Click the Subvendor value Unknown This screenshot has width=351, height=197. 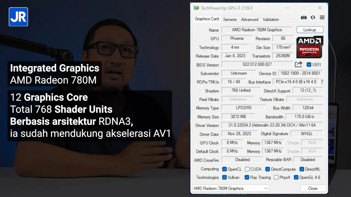239,73
